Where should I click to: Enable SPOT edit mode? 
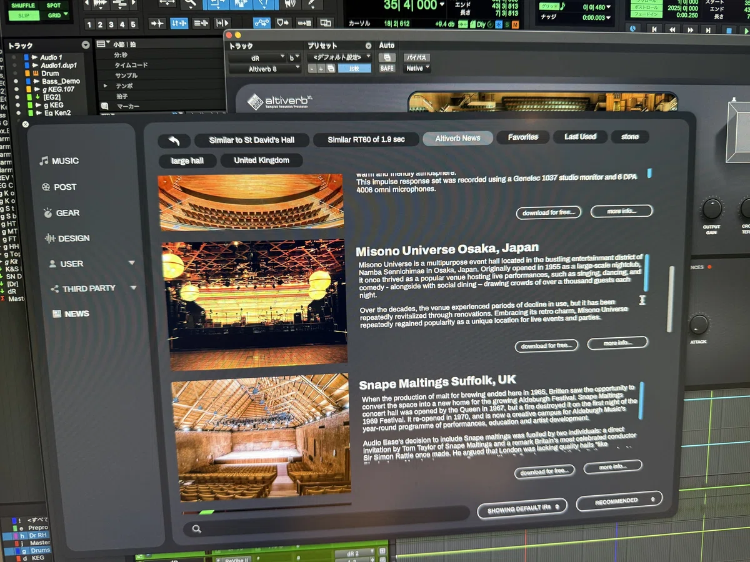(53, 6)
